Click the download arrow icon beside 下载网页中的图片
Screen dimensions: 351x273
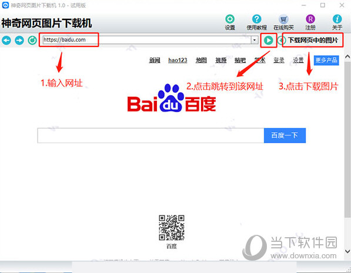[x=282, y=41]
